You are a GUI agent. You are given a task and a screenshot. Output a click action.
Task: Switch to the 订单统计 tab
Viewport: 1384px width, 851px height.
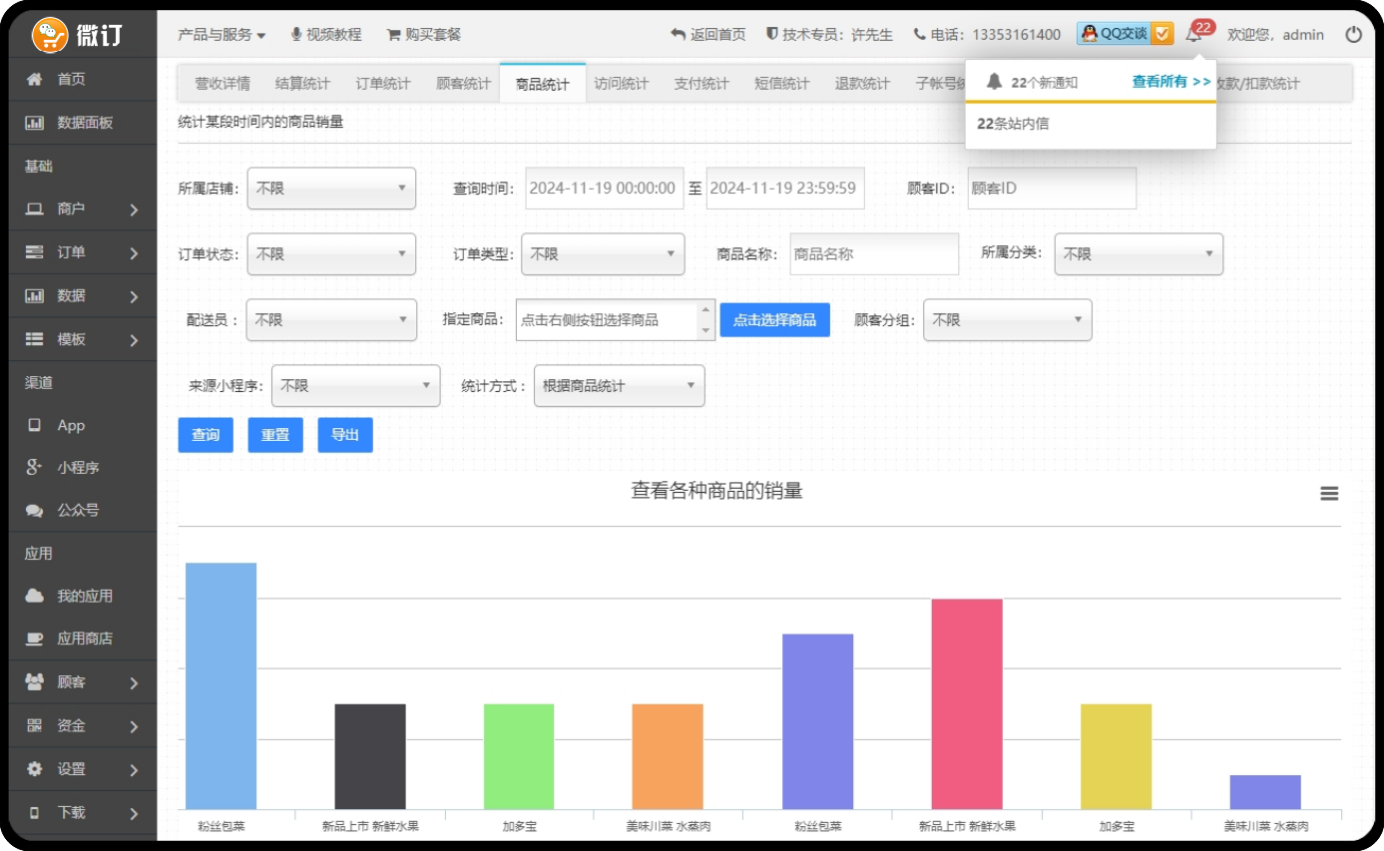(x=383, y=84)
